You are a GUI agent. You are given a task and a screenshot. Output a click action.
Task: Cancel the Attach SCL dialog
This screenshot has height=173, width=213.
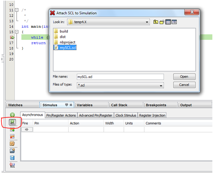click(x=184, y=85)
